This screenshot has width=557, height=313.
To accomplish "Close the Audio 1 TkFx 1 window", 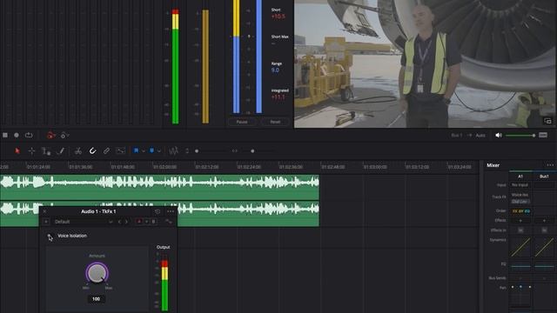I will tap(44, 211).
